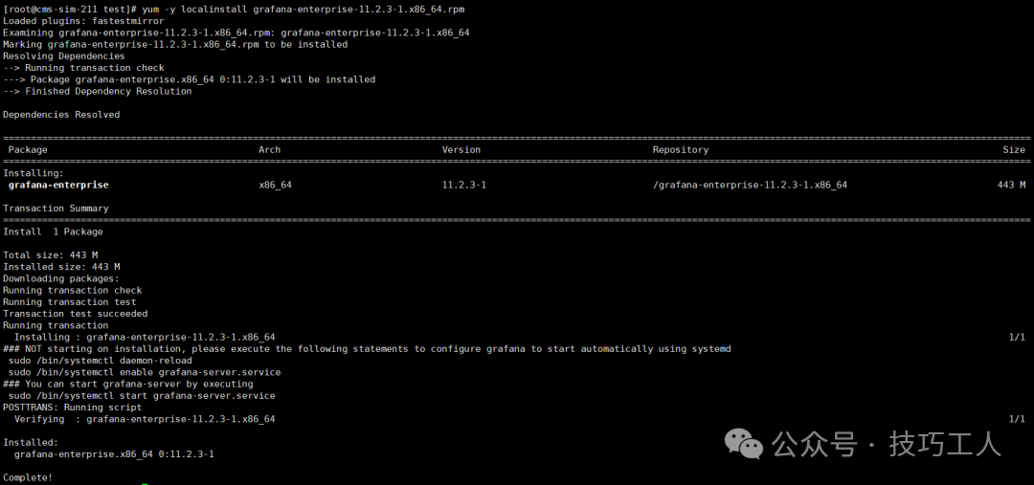Click the '### NOT starting on installation' notice

tap(368, 348)
